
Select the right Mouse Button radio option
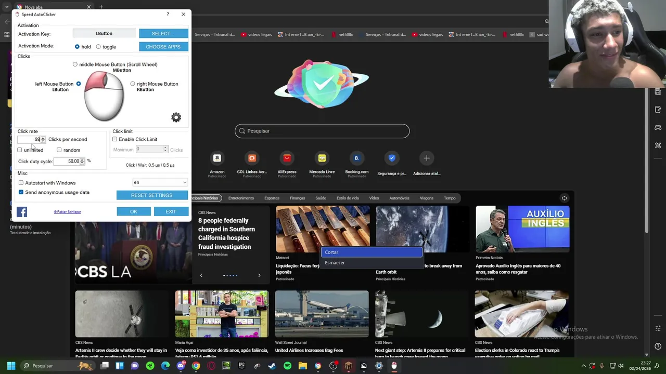pyautogui.click(x=133, y=84)
